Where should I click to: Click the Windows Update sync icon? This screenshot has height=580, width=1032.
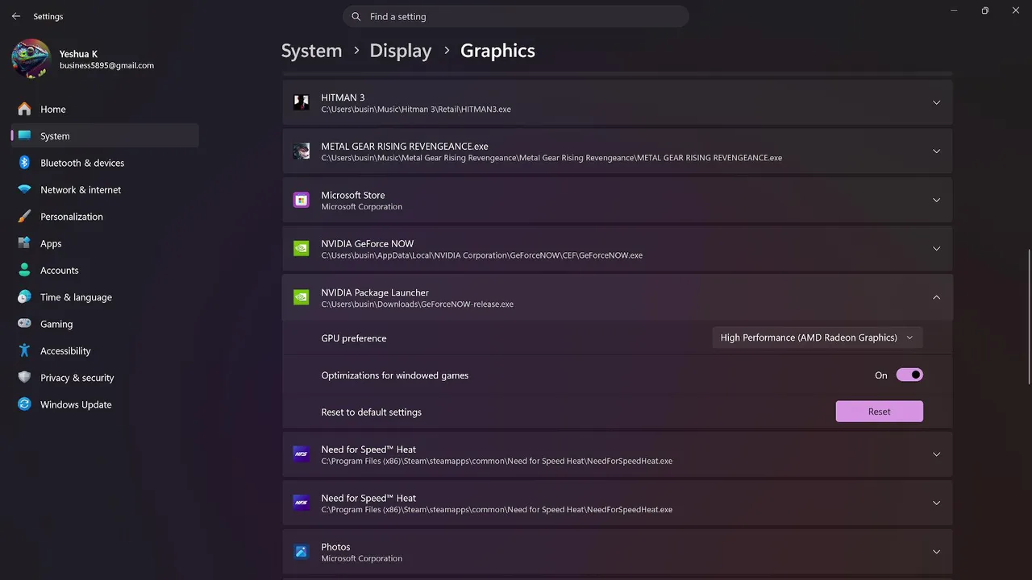pos(24,404)
